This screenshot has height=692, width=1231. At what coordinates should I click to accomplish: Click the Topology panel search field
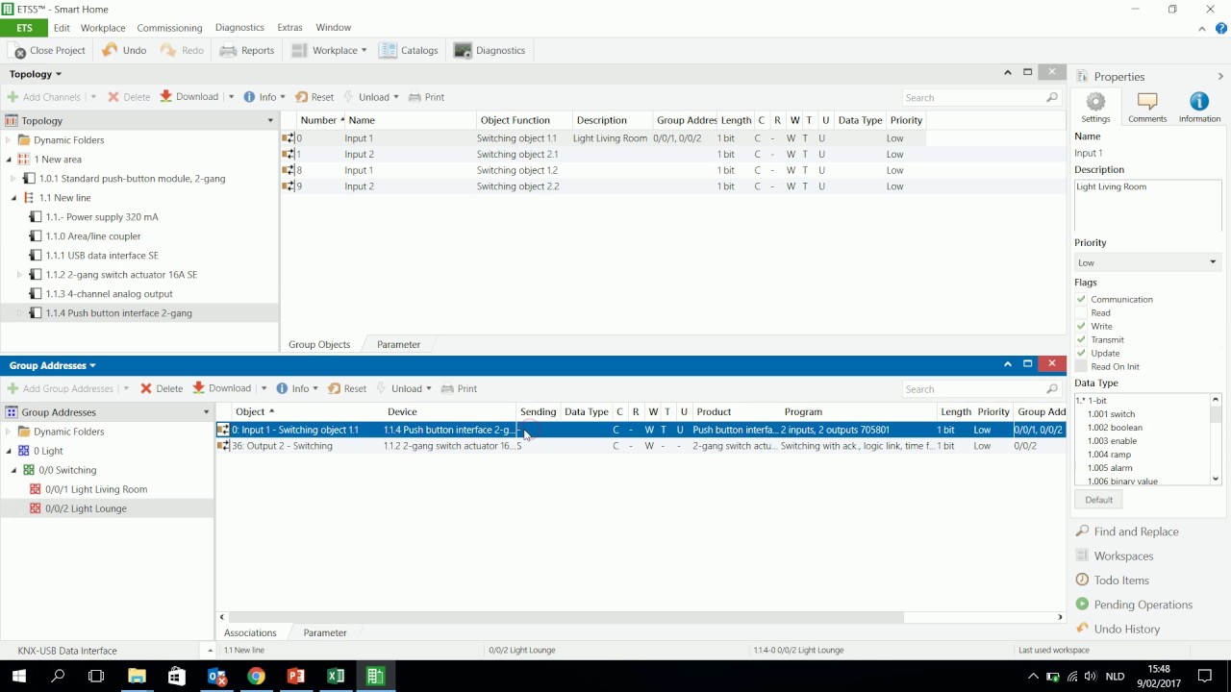[981, 97]
